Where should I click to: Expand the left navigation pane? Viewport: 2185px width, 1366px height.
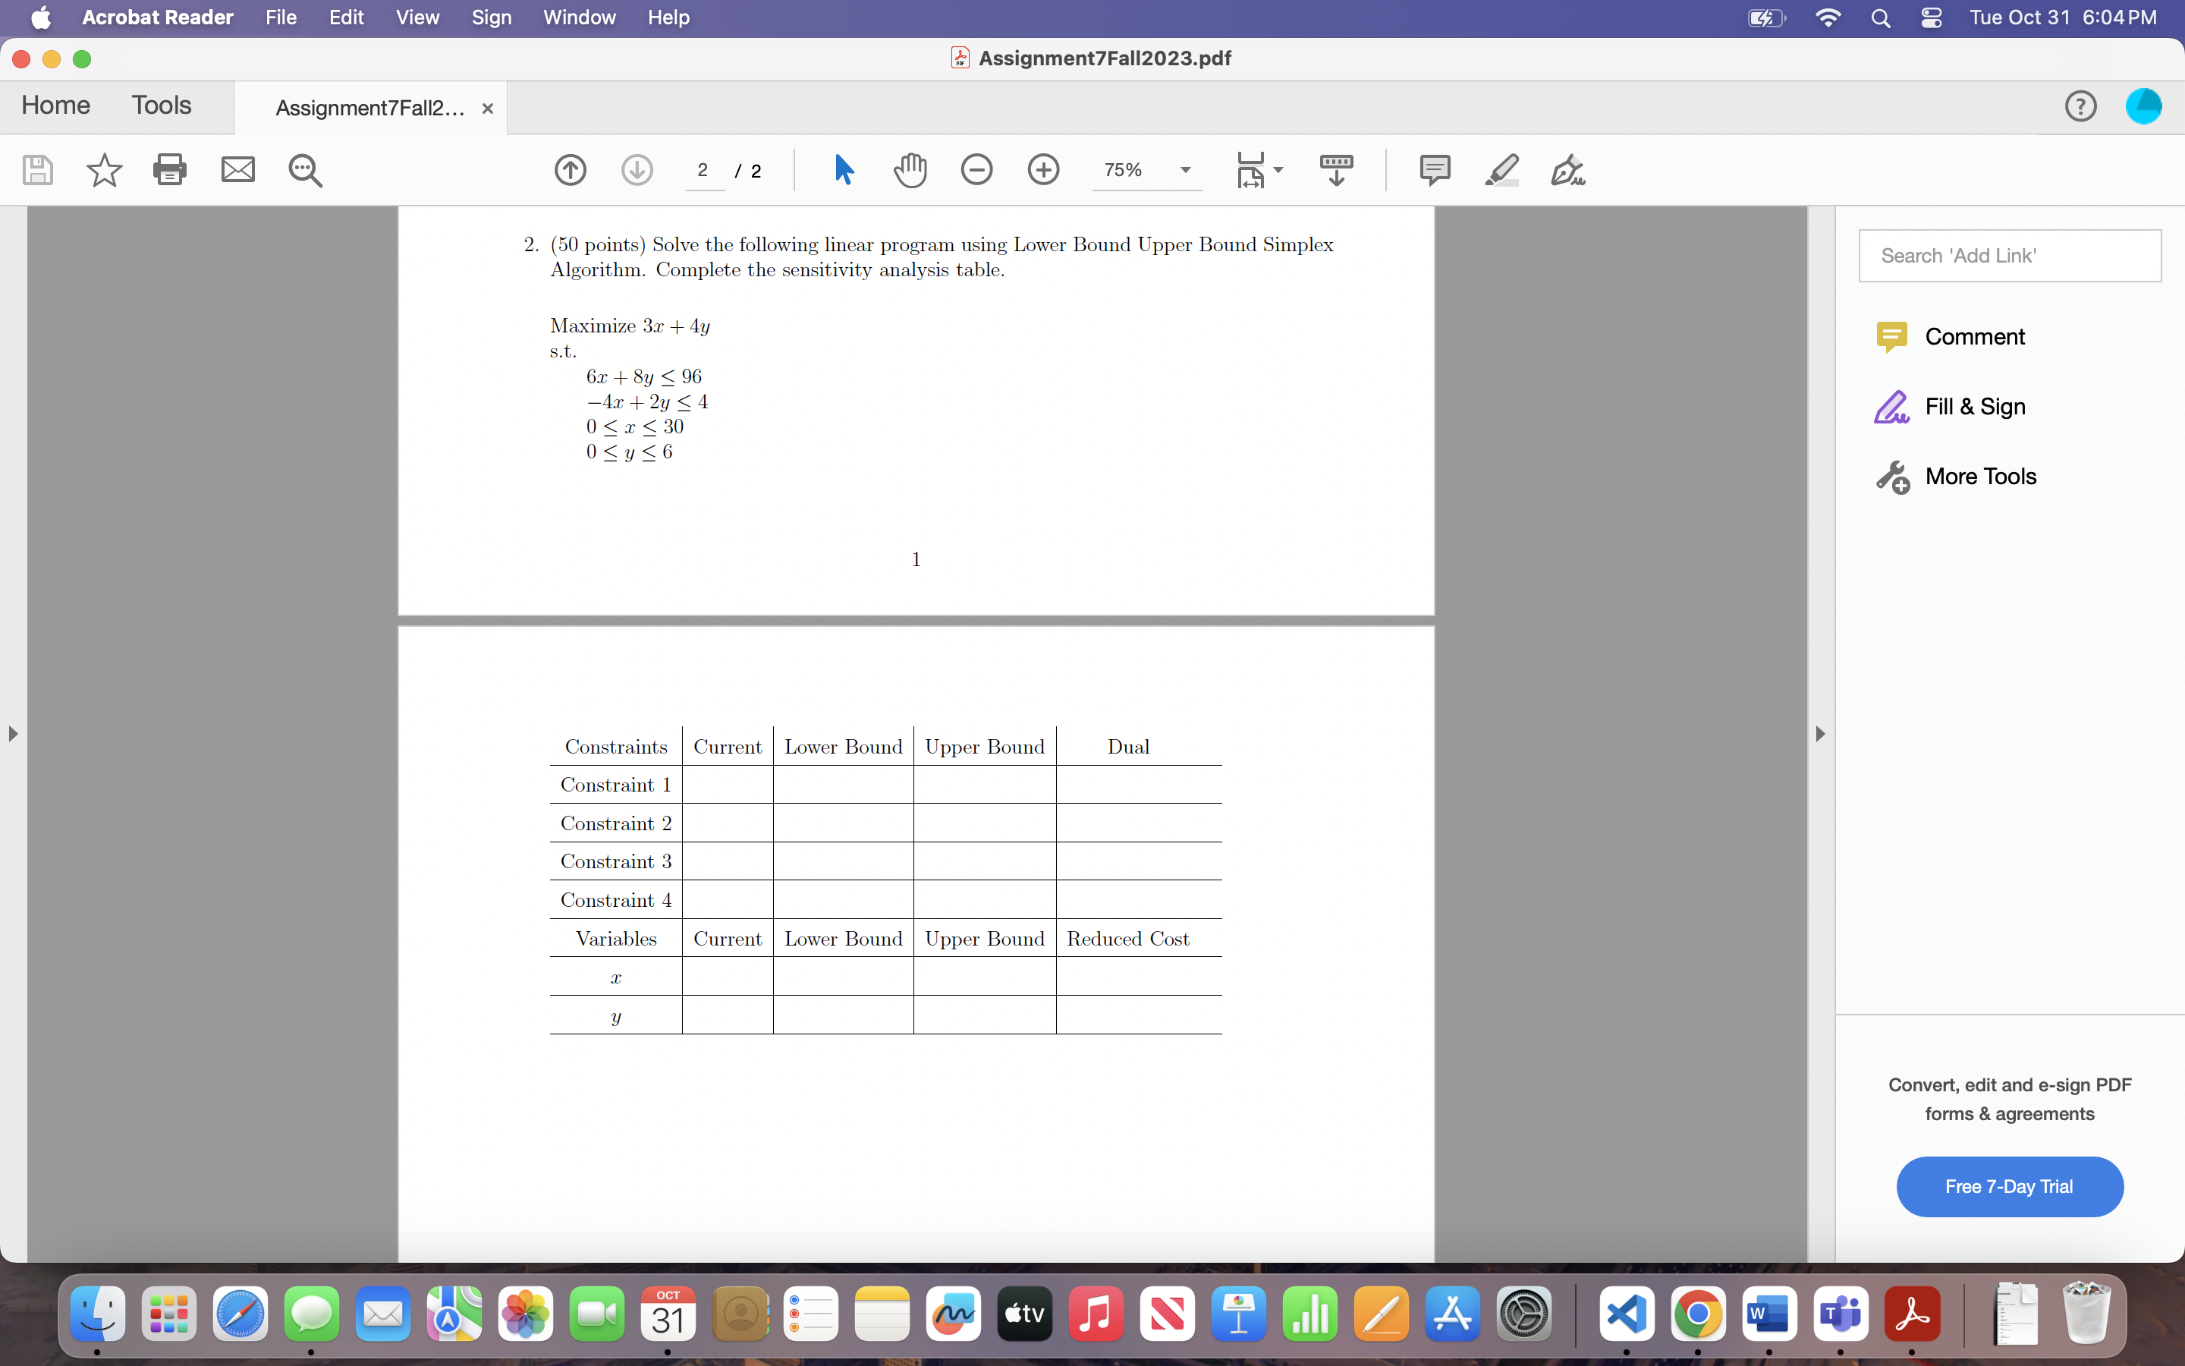13,734
